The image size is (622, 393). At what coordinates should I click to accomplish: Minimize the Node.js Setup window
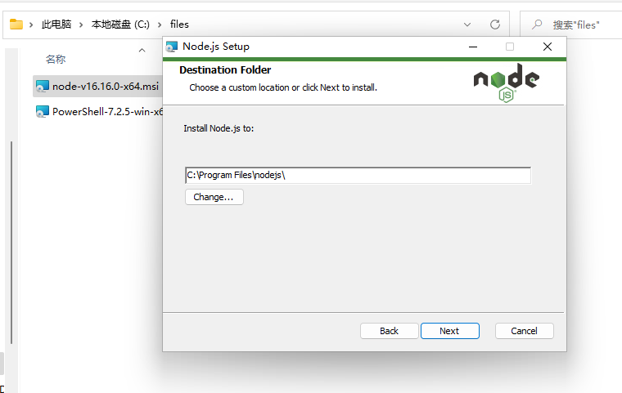(x=472, y=47)
